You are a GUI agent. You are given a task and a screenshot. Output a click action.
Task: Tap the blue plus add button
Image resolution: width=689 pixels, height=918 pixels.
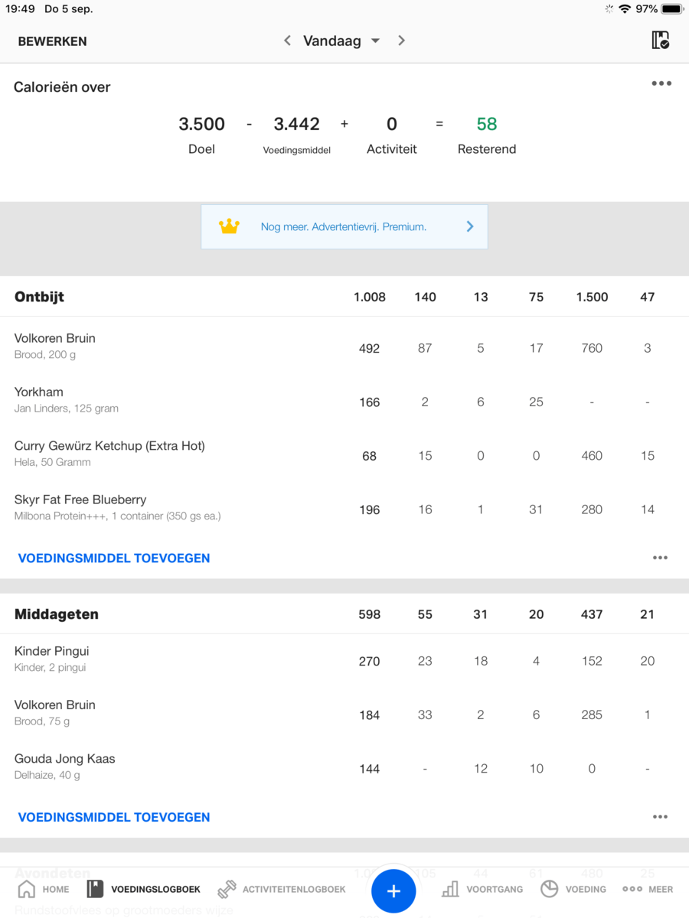tap(393, 890)
